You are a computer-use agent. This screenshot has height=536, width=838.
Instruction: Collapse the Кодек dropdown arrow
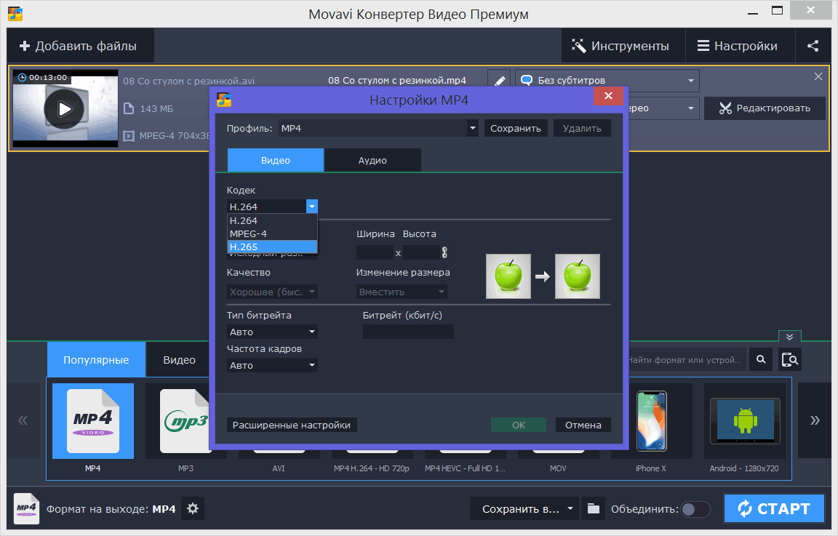pos(312,207)
